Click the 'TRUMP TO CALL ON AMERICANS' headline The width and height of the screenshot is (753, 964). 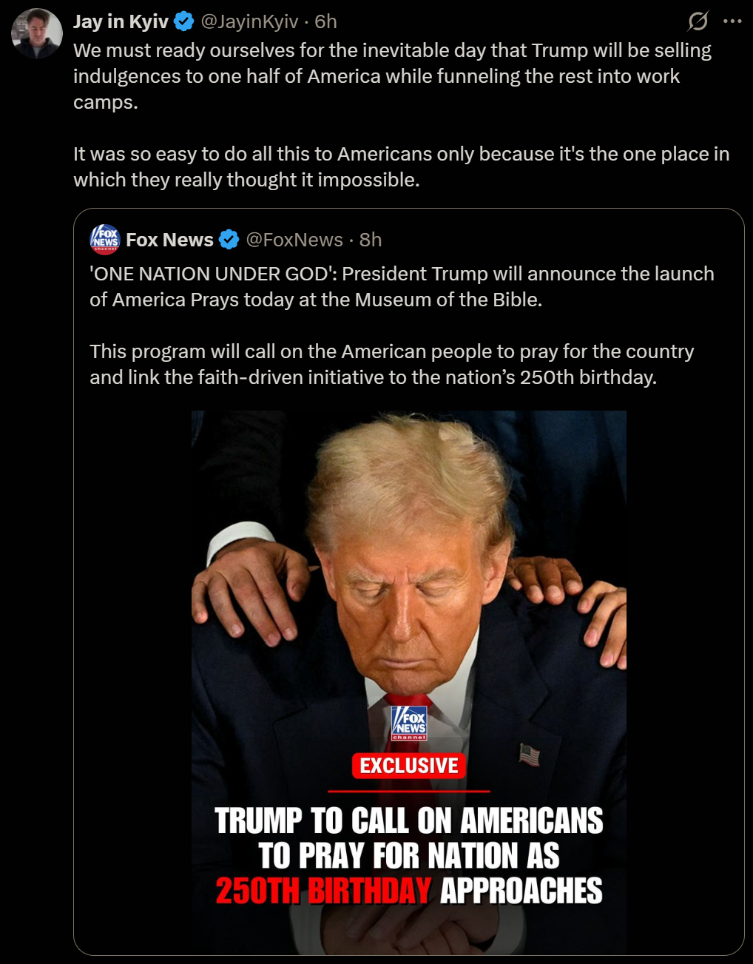click(x=409, y=820)
